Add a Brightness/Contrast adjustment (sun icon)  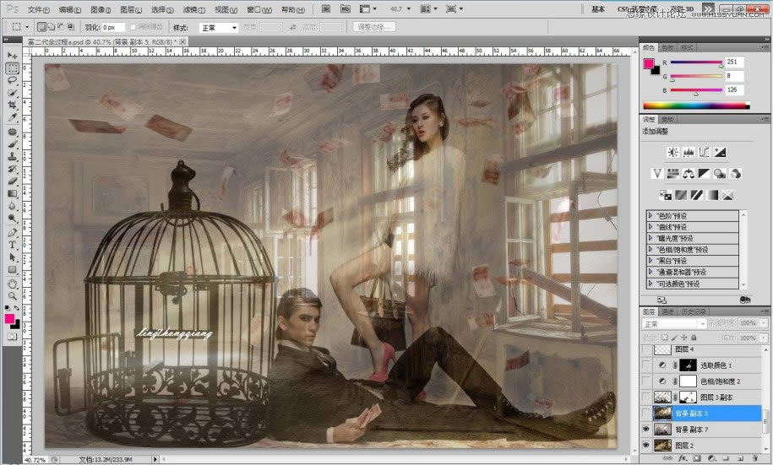click(672, 153)
